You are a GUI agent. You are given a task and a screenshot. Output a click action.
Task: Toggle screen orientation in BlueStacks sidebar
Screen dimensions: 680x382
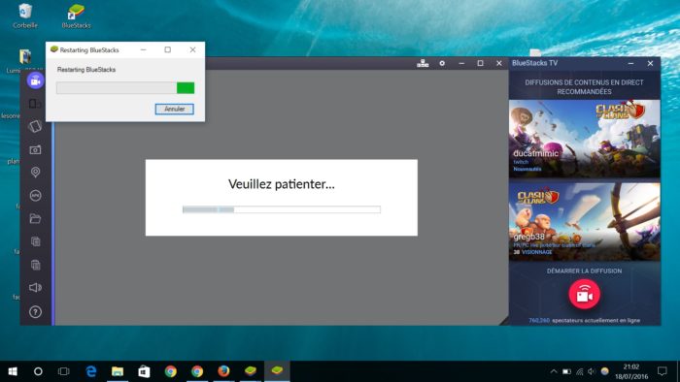pos(35,104)
